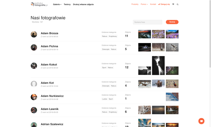Go to Produkty page
Screen dimensions: 211x127
pos(135,4)
